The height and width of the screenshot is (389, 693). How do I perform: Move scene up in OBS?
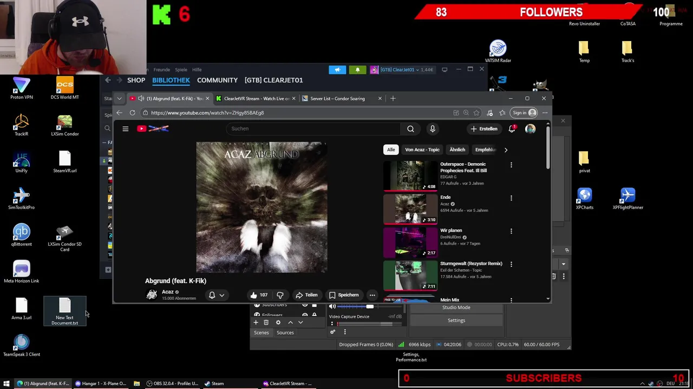(290, 323)
